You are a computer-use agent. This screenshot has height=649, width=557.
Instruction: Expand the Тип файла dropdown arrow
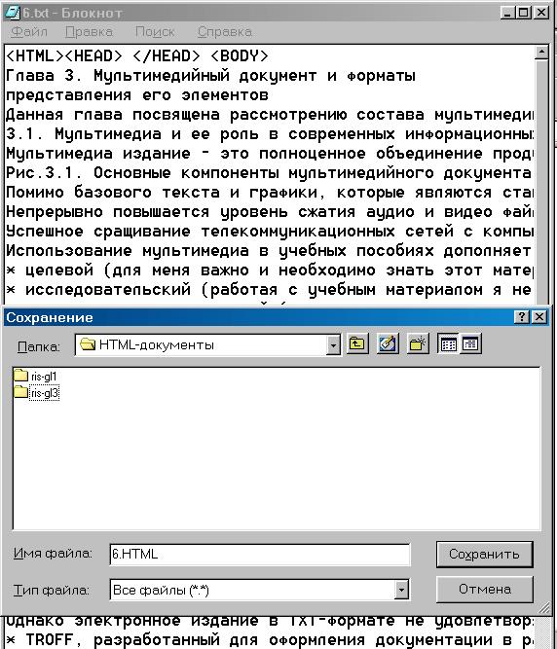click(401, 590)
